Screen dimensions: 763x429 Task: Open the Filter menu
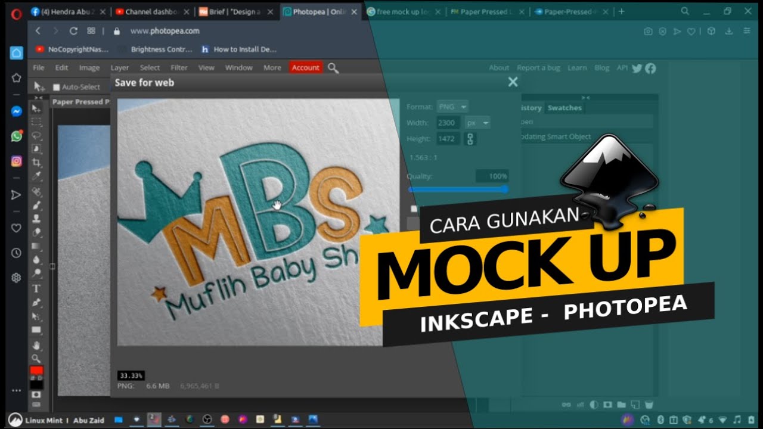point(179,67)
